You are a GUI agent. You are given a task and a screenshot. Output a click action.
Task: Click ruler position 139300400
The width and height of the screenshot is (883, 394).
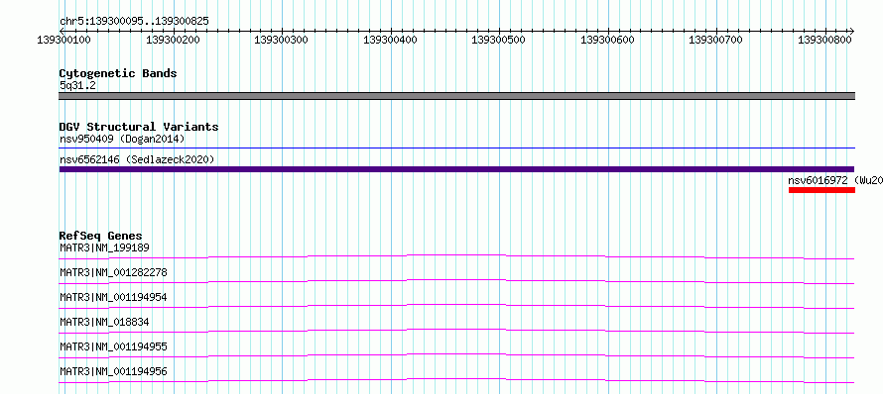391,40
